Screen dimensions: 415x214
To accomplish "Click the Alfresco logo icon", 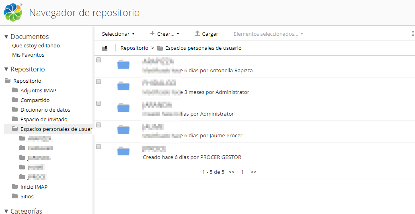I will (12, 12).
